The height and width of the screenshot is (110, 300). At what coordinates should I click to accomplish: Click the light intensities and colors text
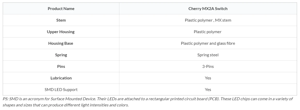pos(104,105)
